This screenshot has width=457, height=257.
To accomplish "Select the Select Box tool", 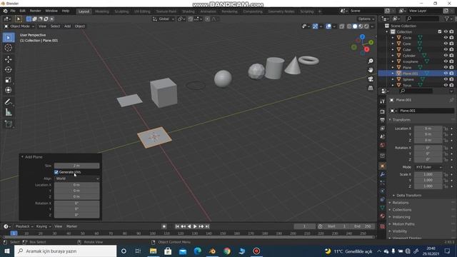I will click(9, 38).
